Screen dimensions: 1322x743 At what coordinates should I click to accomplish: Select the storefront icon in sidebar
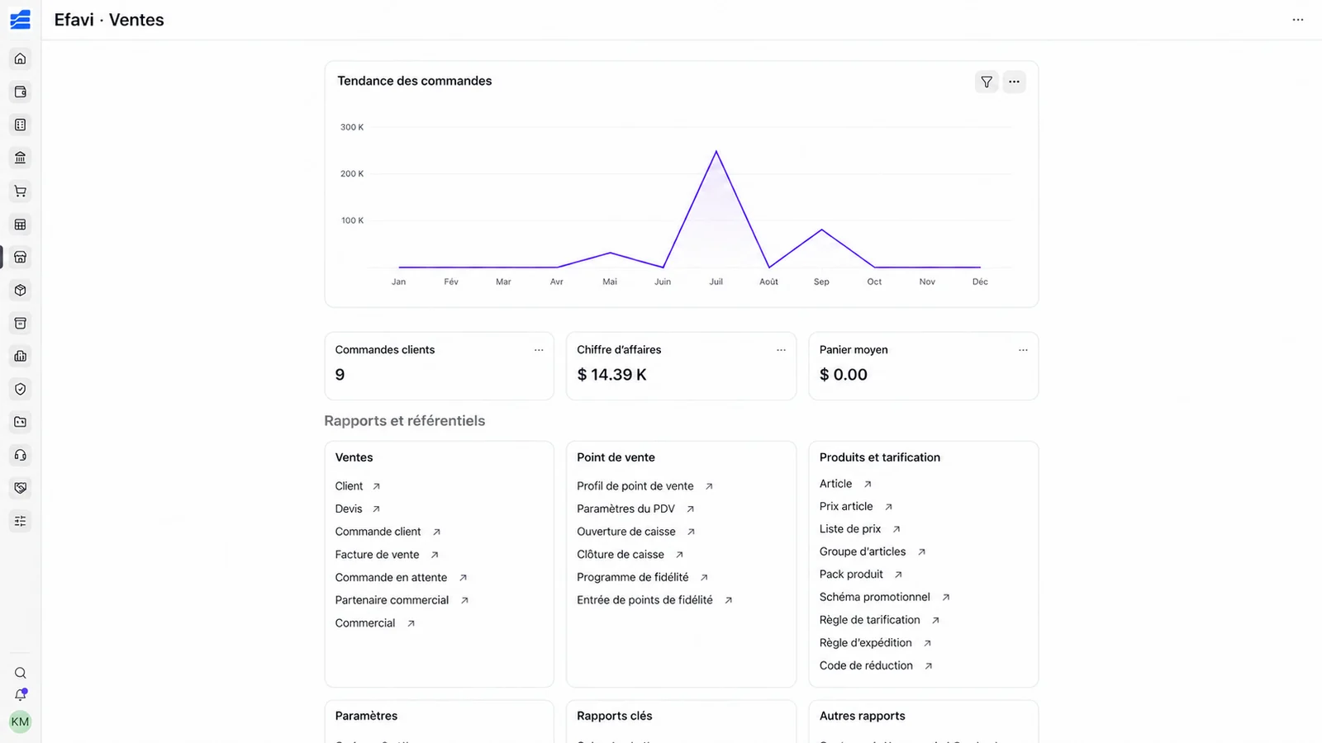[21, 257]
